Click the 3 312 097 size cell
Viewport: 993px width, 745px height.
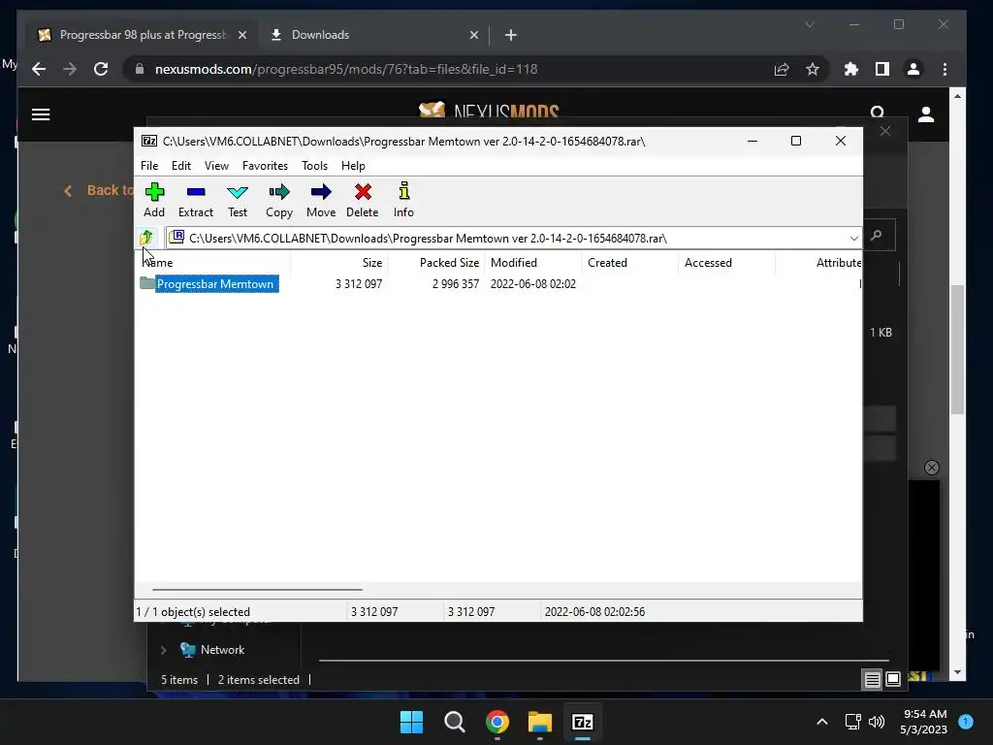[359, 284]
